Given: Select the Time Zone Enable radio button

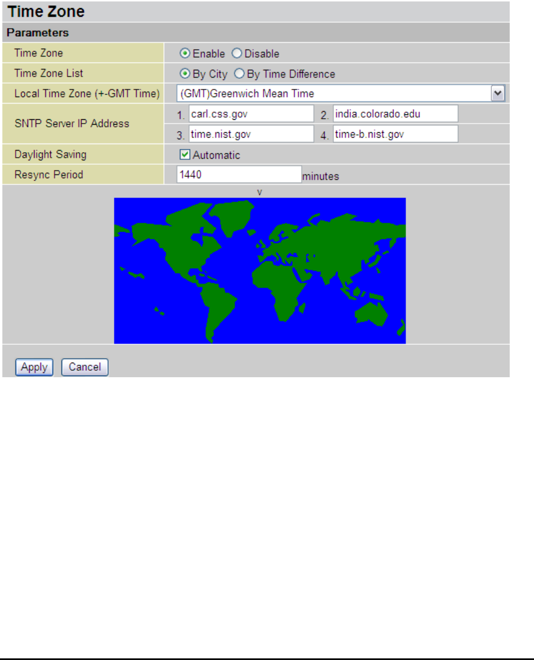Looking at the screenshot, I should point(185,53).
